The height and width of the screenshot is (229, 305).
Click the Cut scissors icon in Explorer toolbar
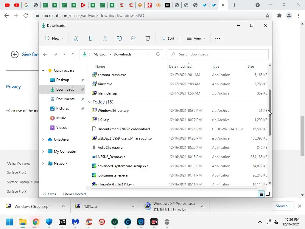[x=76, y=38]
